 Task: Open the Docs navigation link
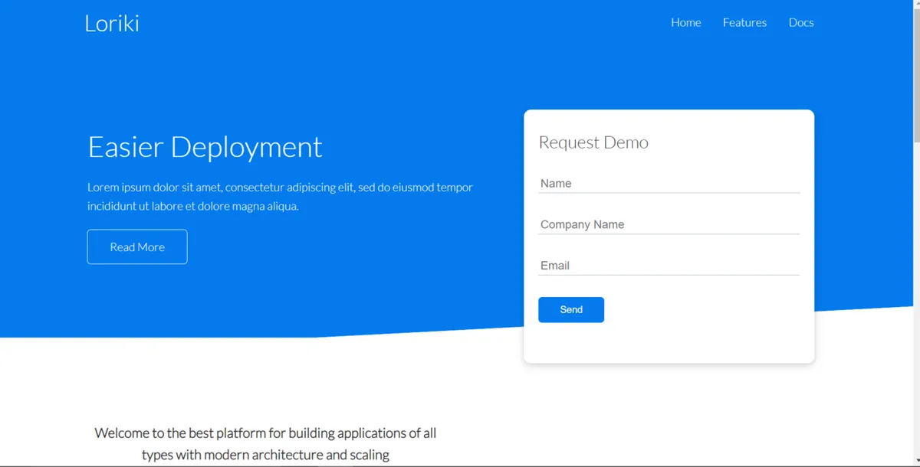[801, 22]
